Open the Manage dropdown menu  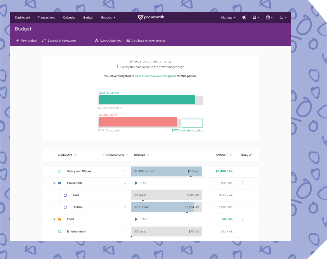[228, 18]
